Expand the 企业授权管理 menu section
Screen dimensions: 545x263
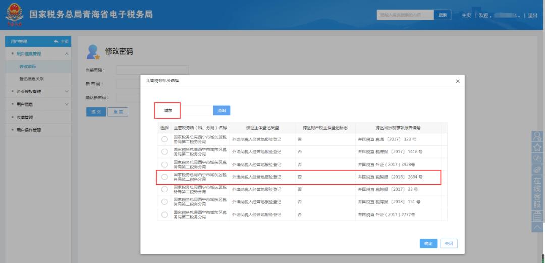(66, 91)
